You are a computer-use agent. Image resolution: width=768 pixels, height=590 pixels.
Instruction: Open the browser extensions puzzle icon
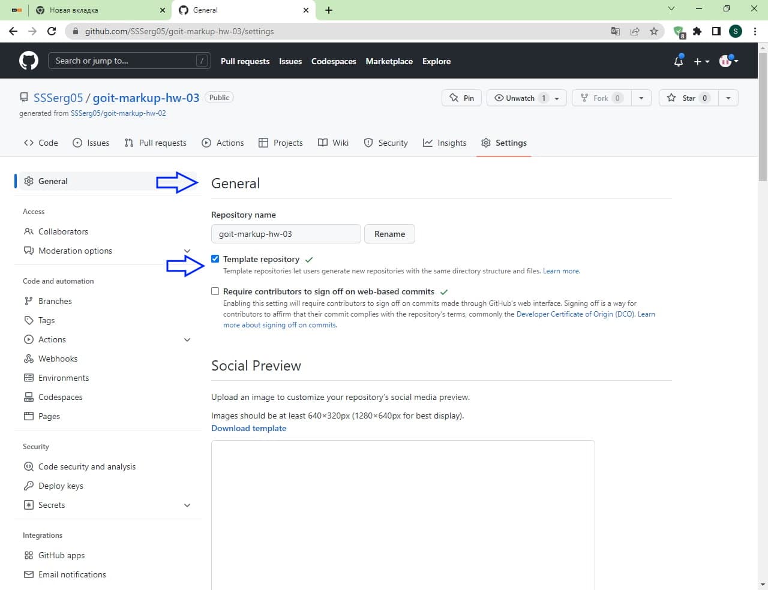697,31
